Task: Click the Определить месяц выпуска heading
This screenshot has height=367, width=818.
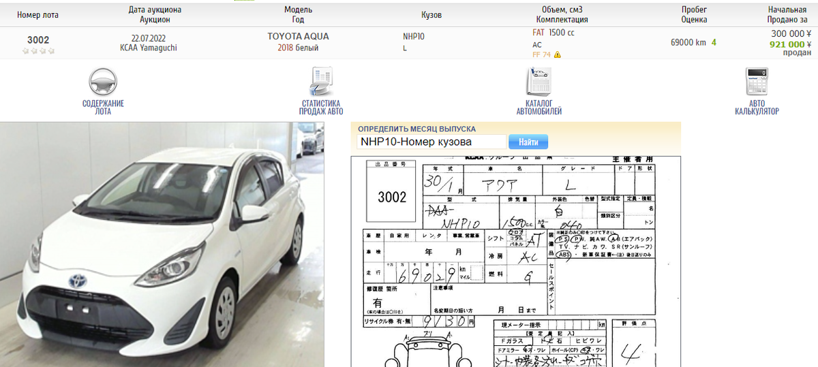Action: (416, 129)
